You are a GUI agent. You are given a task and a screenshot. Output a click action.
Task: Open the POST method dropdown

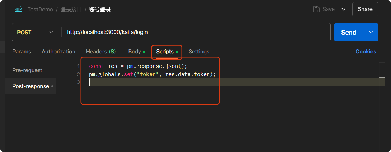click(x=35, y=32)
